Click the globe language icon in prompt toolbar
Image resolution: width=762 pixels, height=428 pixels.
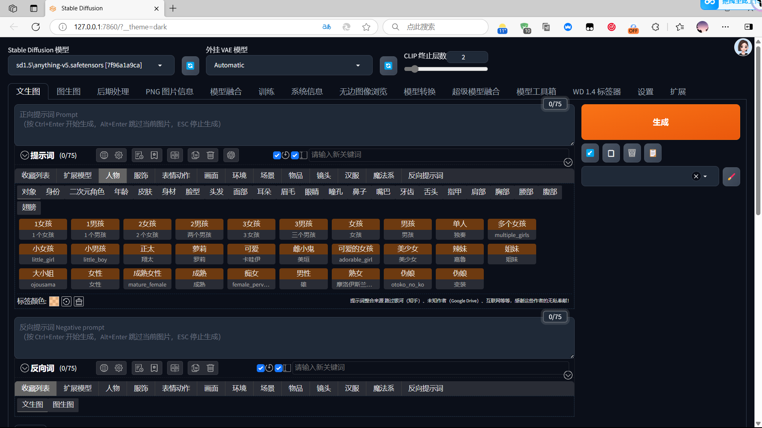coord(104,155)
